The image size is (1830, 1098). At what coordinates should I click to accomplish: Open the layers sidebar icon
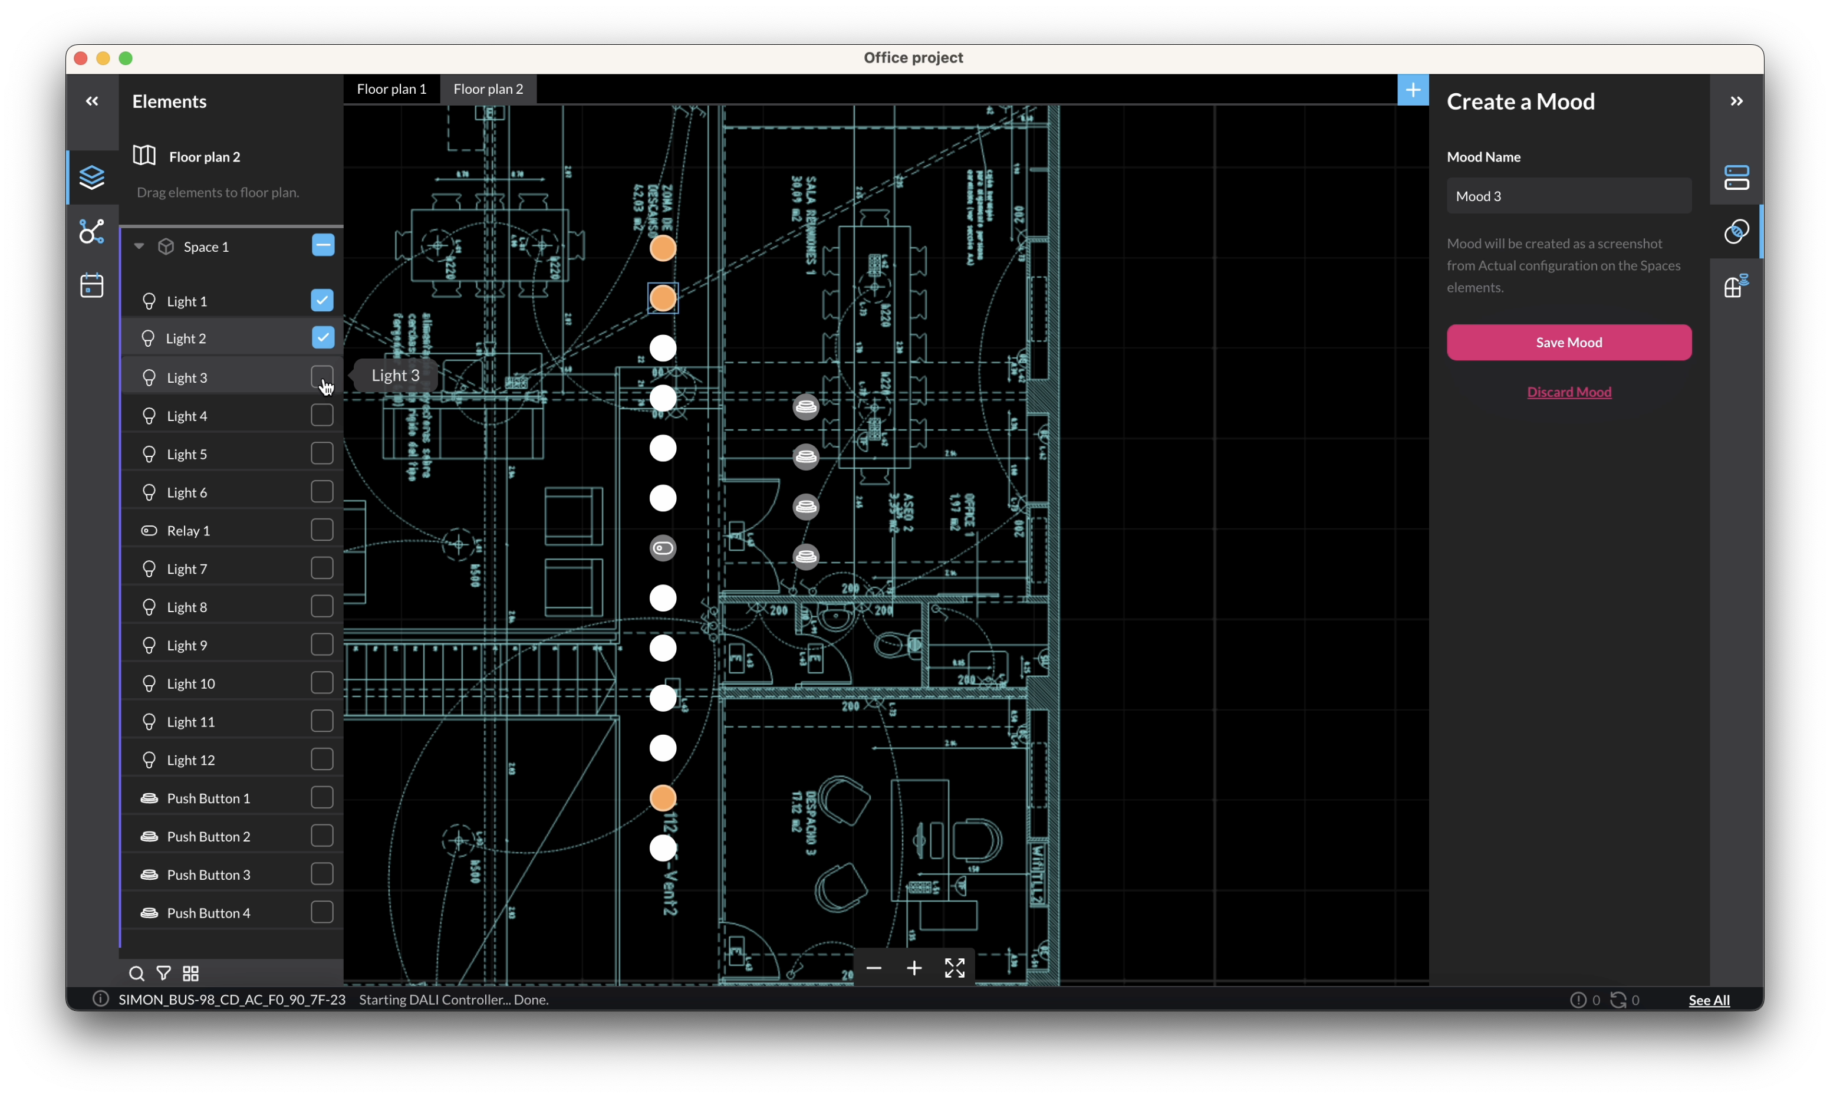click(92, 177)
